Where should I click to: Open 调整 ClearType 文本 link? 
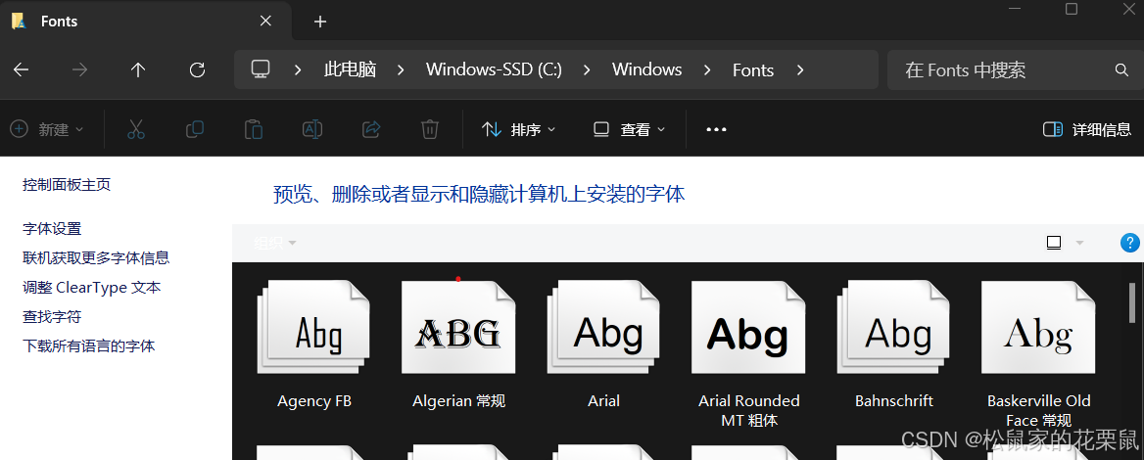92,287
